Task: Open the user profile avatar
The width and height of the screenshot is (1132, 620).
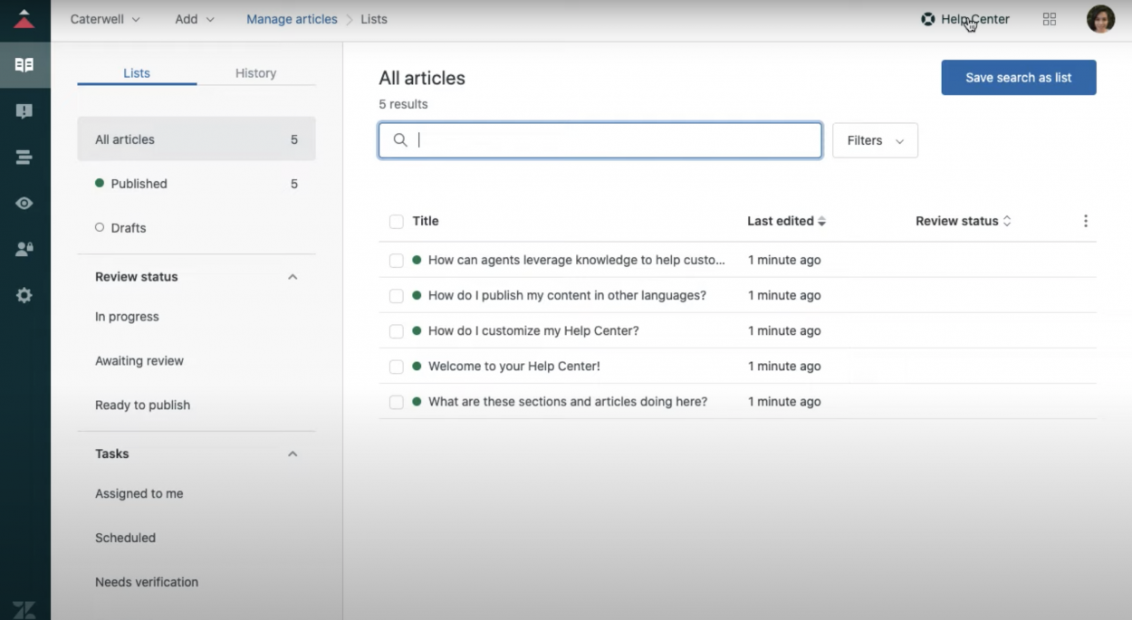Action: (x=1100, y=19)
